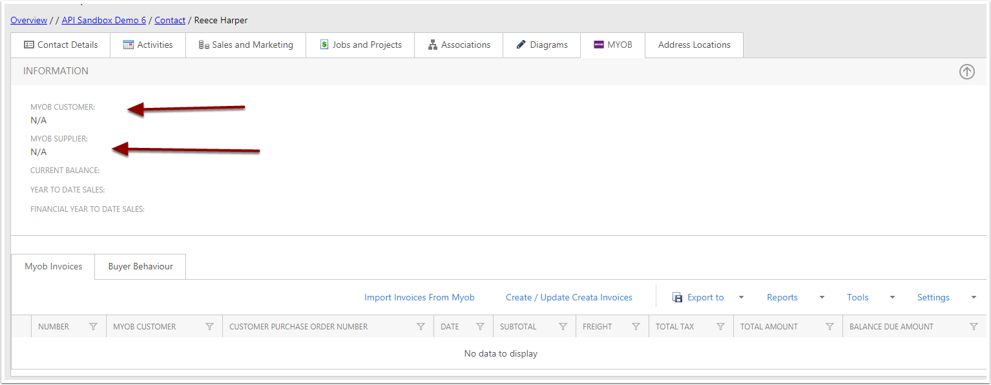991x385 pixels.
Task: Expand the Tools dropdown arrow
Action: pyautogui.click(x=892, y=297)
